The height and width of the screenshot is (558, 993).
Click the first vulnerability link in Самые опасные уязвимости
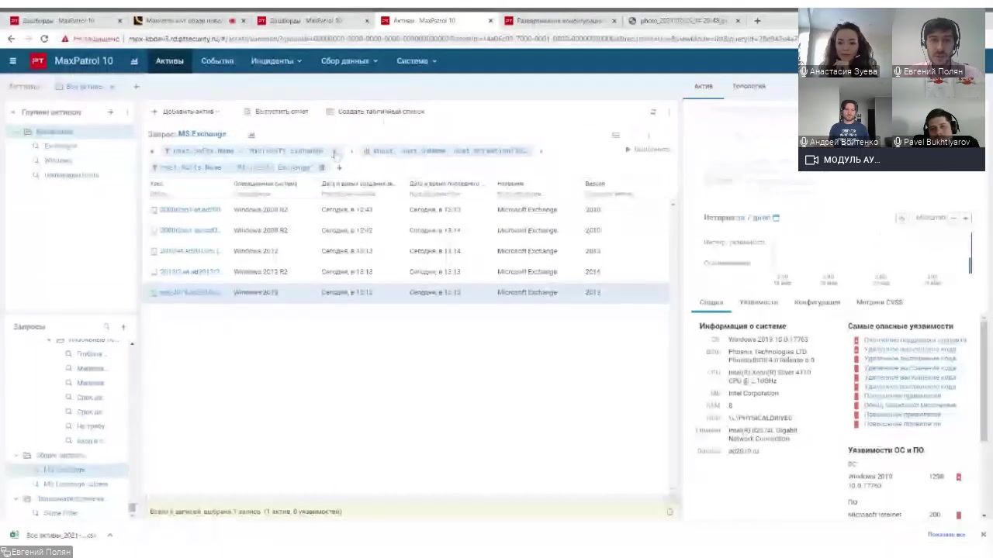pyautogui.click(x=915, y=340)
